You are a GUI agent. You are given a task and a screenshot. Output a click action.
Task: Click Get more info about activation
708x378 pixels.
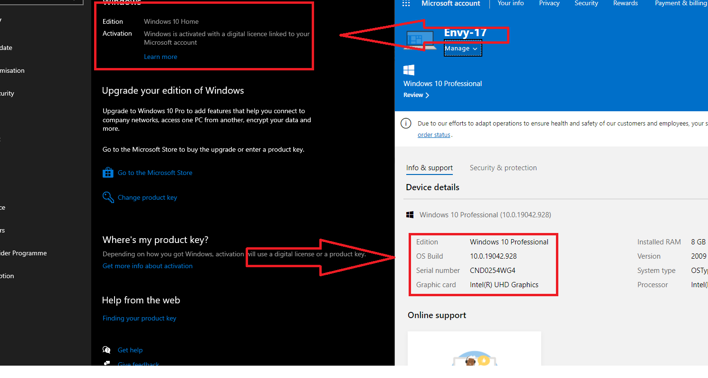coord(147,266)
